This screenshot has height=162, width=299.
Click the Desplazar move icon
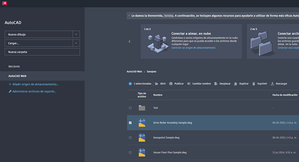coord(216,84)
